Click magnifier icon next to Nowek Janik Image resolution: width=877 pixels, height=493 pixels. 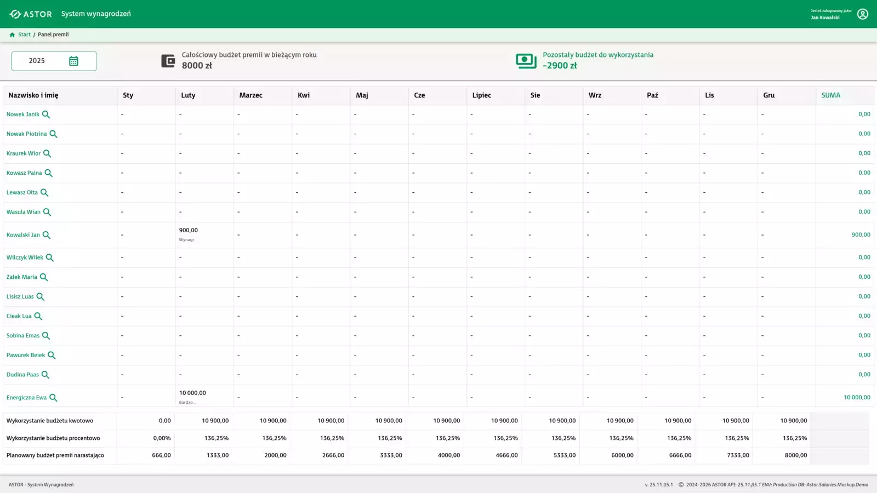point(46,114)
